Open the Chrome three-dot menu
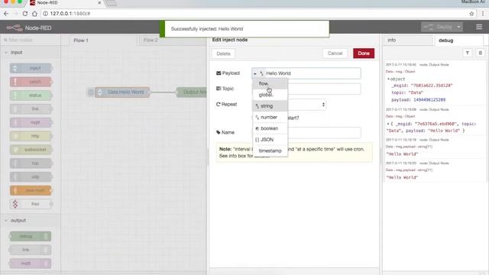 click(x=483, y=14)
